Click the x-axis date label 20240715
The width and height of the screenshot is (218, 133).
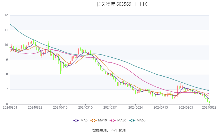[161, 108]
